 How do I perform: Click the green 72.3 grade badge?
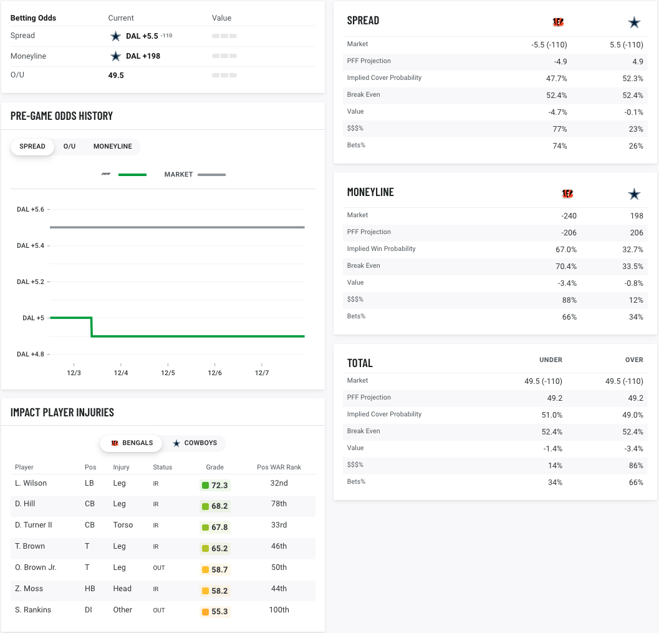215,486
